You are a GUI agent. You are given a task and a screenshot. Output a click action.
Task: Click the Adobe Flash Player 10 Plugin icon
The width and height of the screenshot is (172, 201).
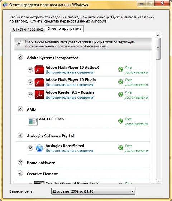[39, 82]
